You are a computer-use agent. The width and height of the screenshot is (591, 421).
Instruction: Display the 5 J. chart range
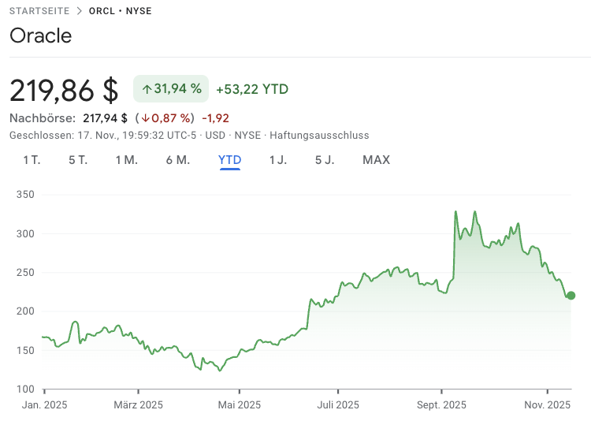click(x=325, y=160)
